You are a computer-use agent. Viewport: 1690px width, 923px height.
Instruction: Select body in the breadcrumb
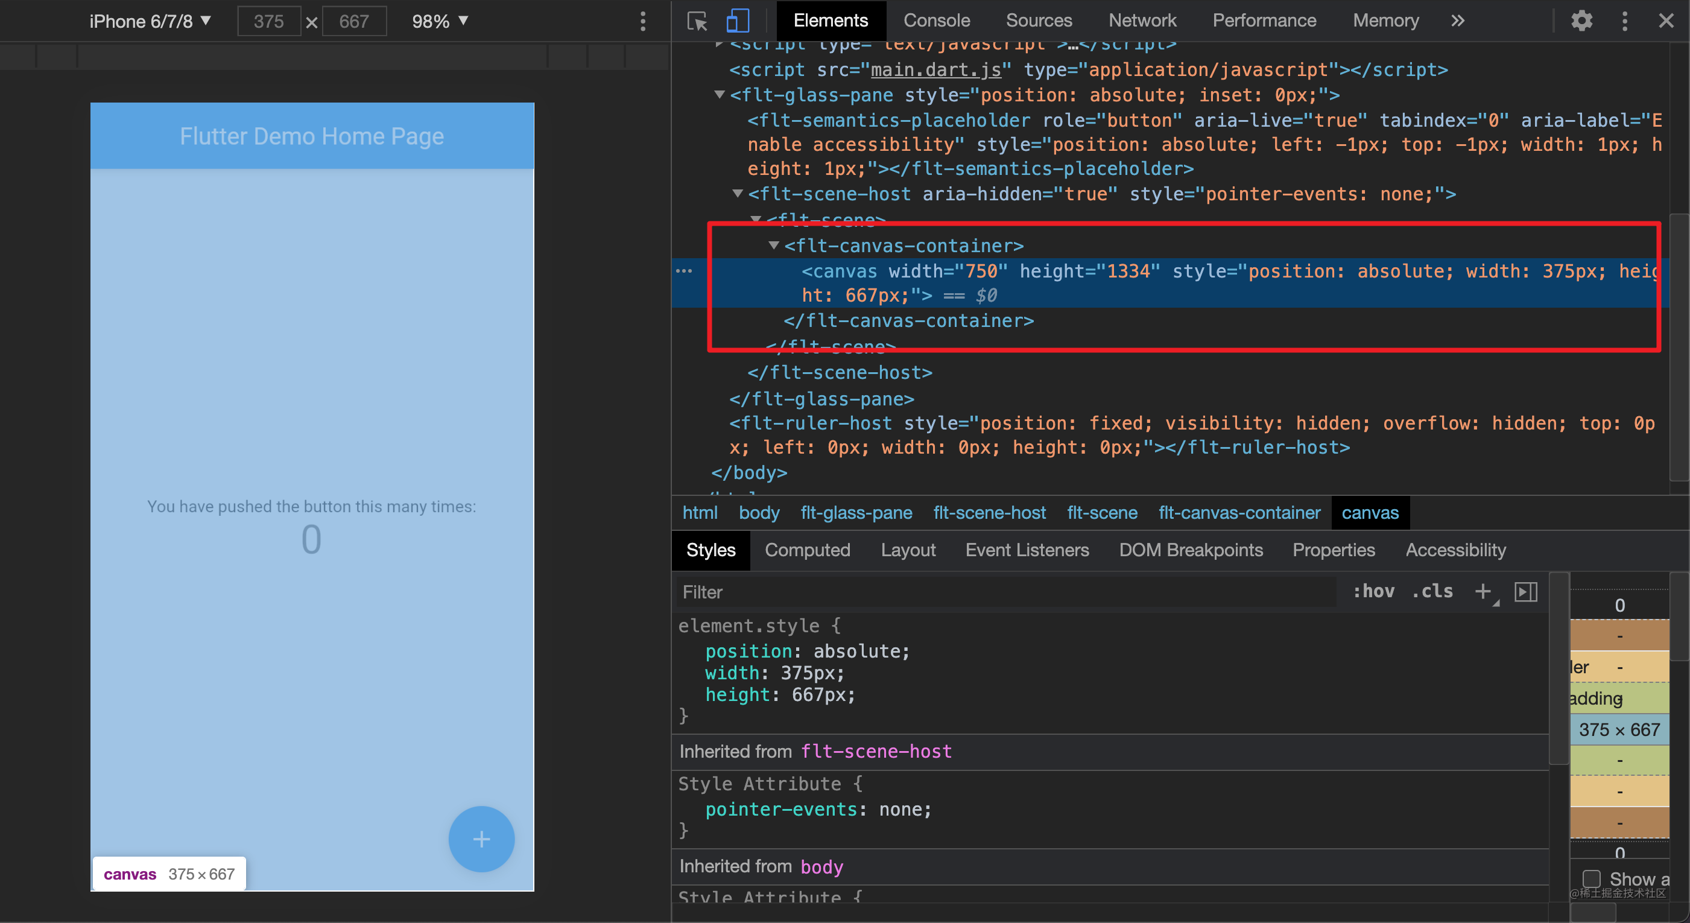759,512
